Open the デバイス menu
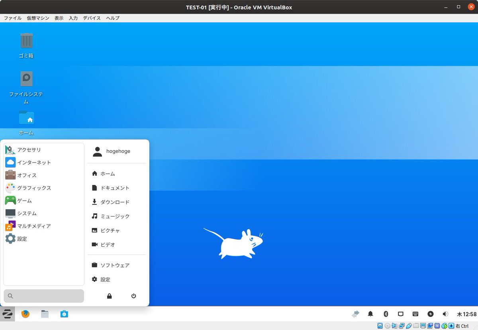The height and width of the screenshot is (330, 478). pos(92,18)
